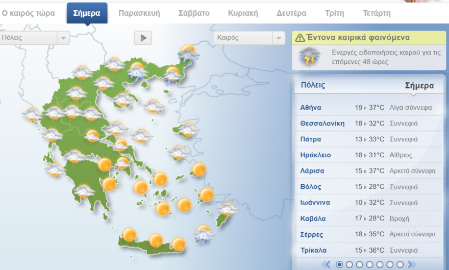Select the second pagination radio dot

click(350, 264)
